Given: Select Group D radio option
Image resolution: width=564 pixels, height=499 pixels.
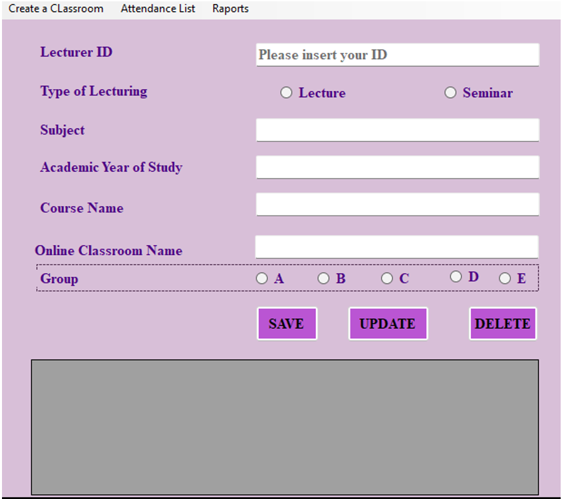Looking at the screenshot, I should tap(456, 276).
